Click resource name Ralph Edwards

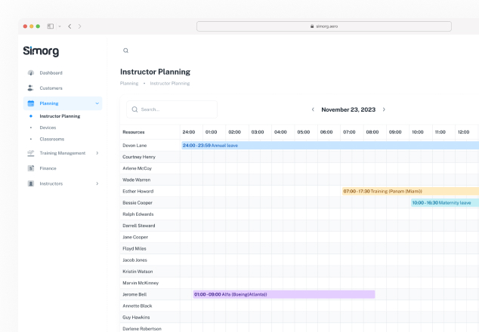tap(138, 214)
